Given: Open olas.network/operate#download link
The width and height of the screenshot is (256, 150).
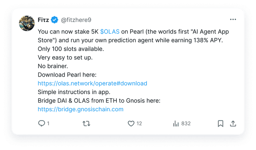Looking at the screenshot, I should tap(92, 83).
